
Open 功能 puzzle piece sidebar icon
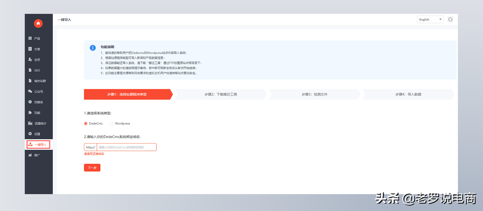tap(30, 113)
